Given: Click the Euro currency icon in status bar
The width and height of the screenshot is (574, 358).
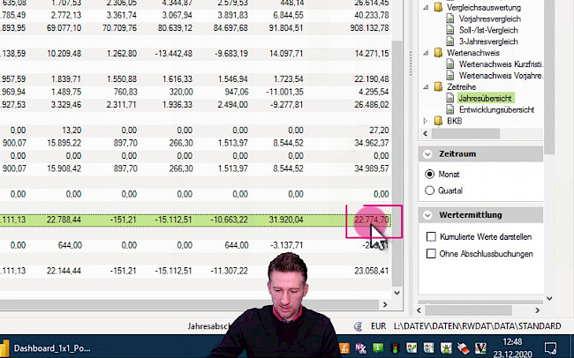Looking at the screenshot, I should 359,326.
